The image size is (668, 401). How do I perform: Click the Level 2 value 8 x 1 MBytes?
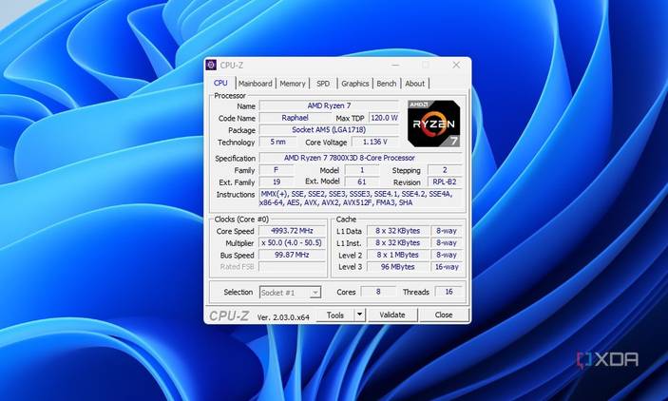coord(397,255)
